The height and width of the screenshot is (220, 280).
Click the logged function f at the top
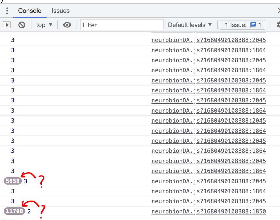pyautogui.click(x=3, y=2)
